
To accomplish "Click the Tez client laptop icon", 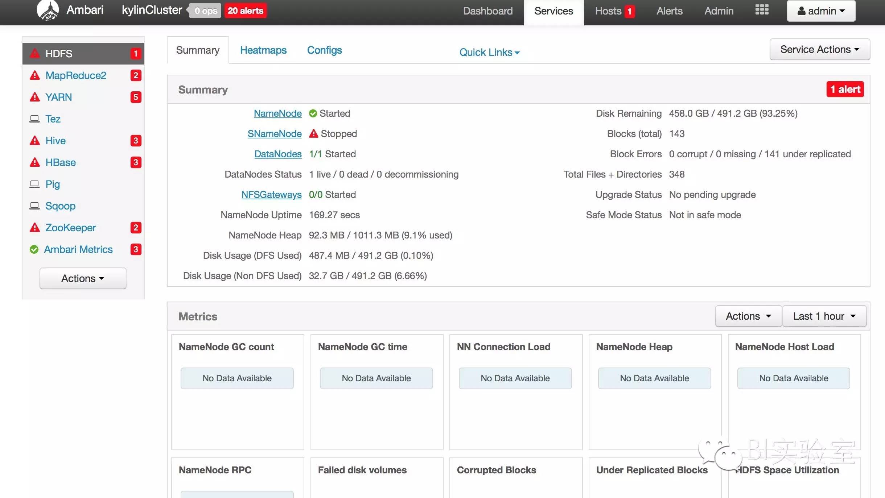I will pyautogui.click(x=34, y=119).
